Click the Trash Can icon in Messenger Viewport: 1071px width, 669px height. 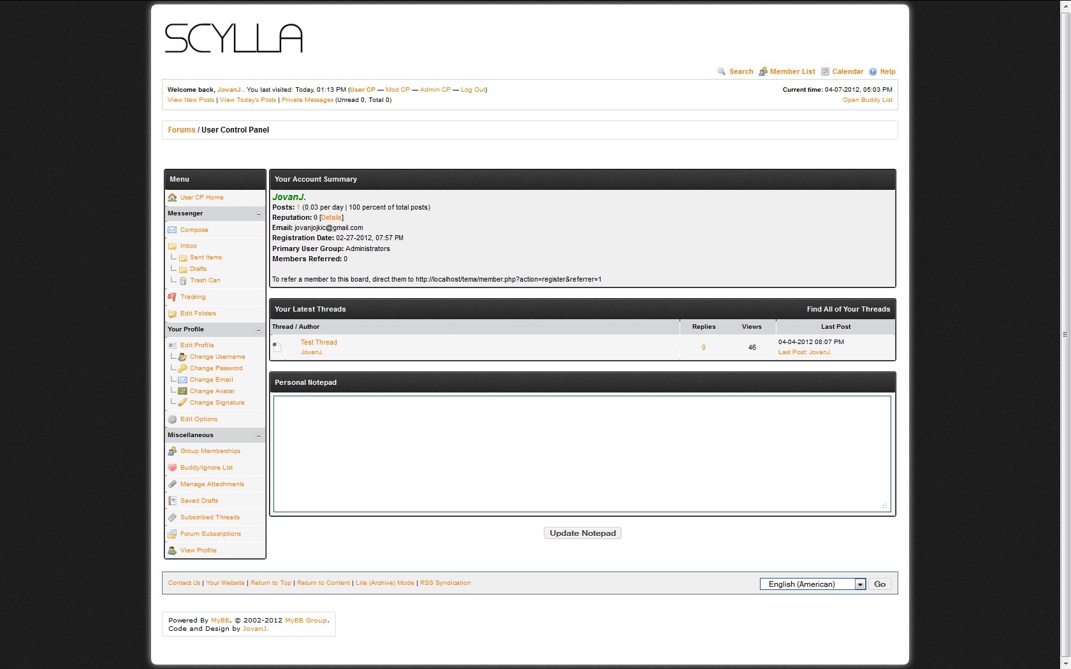click(x=183, y=280)
